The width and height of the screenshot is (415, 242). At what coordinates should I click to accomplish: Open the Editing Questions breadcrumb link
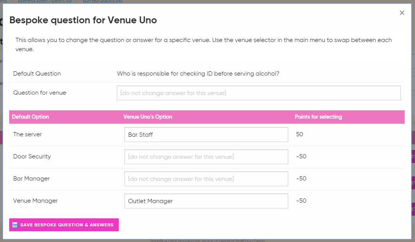[x=102, y=1]
